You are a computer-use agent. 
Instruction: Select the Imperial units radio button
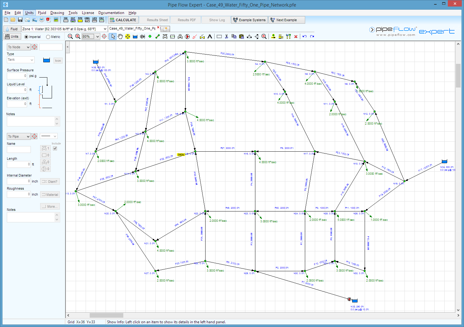click(26, 37)
